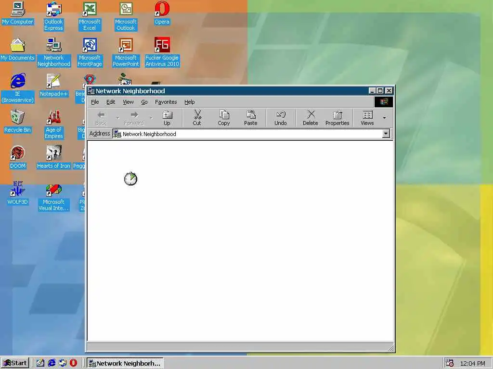Launch Opera from Quick Launch
This screenshot has width=493, height=369.
click(73, 363)
